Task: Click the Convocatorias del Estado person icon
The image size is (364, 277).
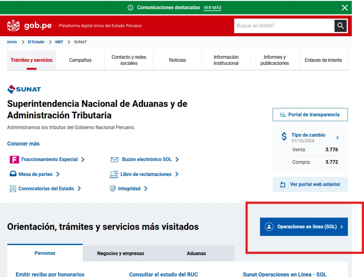Action: [13, 189]
